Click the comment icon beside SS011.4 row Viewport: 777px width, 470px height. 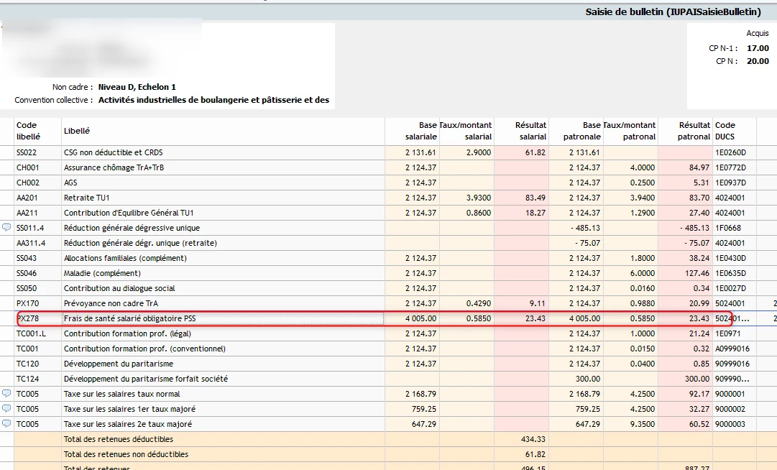point(6,228)
